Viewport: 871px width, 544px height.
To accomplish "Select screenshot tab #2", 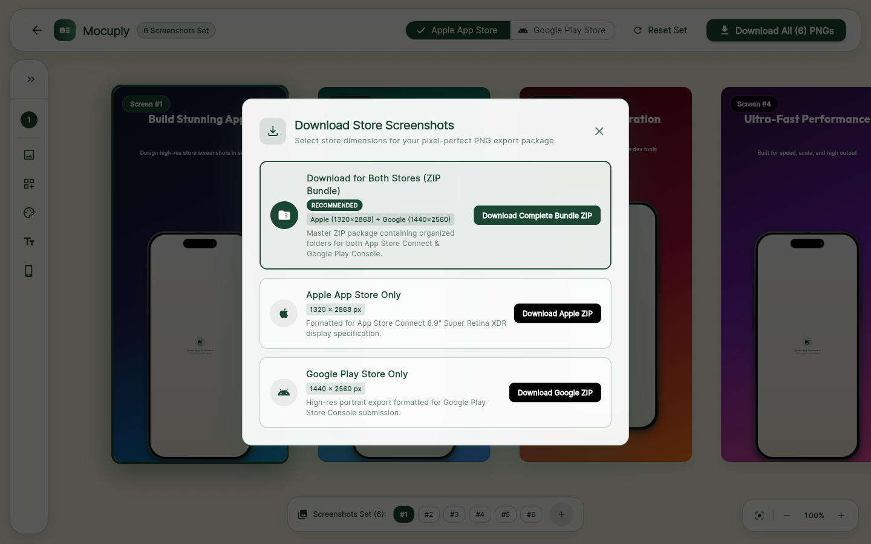I will 429,514.
